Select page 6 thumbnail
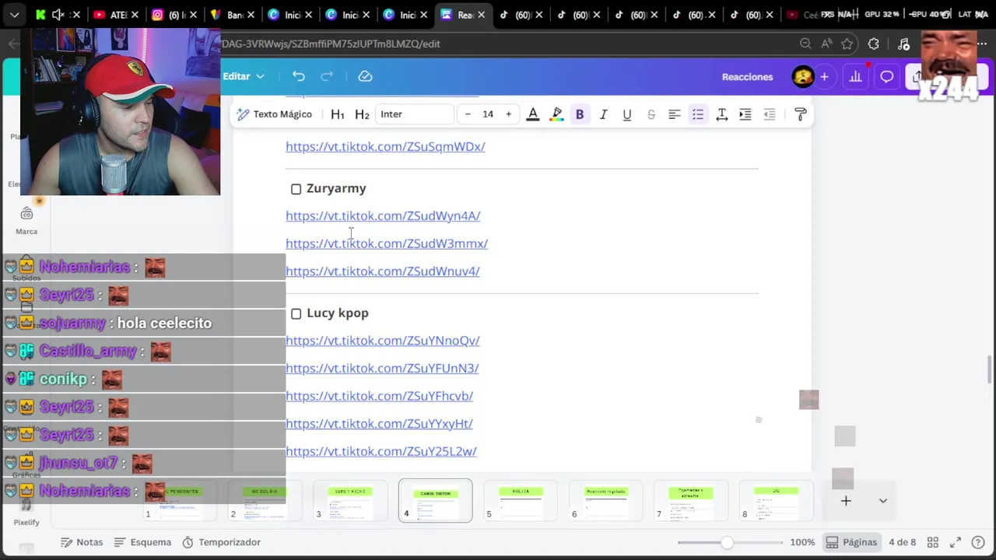Screen dimensions: 996x560 605,501
